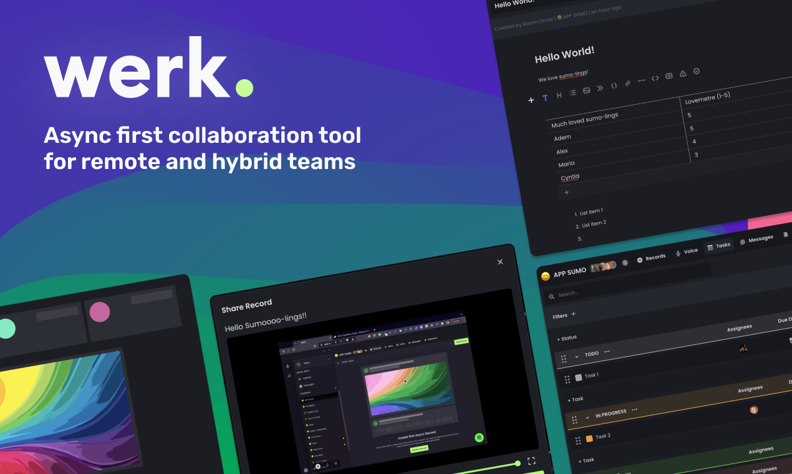Click the circled checkmark checklist icon
Viewport: 792px width, 474px height.
tap(697, 71)
